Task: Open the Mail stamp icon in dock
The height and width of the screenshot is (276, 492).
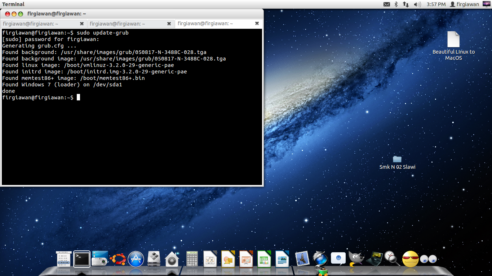Action: [302, 258]
